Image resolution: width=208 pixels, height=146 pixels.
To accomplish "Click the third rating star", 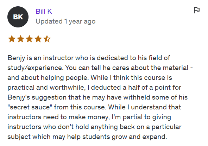I will click(29, 39).
